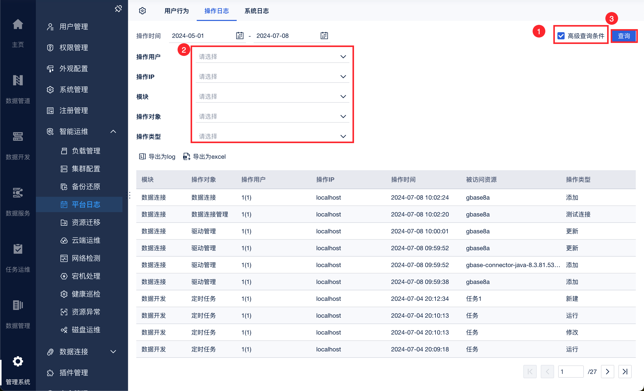Open the settings gear beside 用户行为 tab
Viewport: 644px width, 391px height.
pyautogui.click(x=142, y=11)
